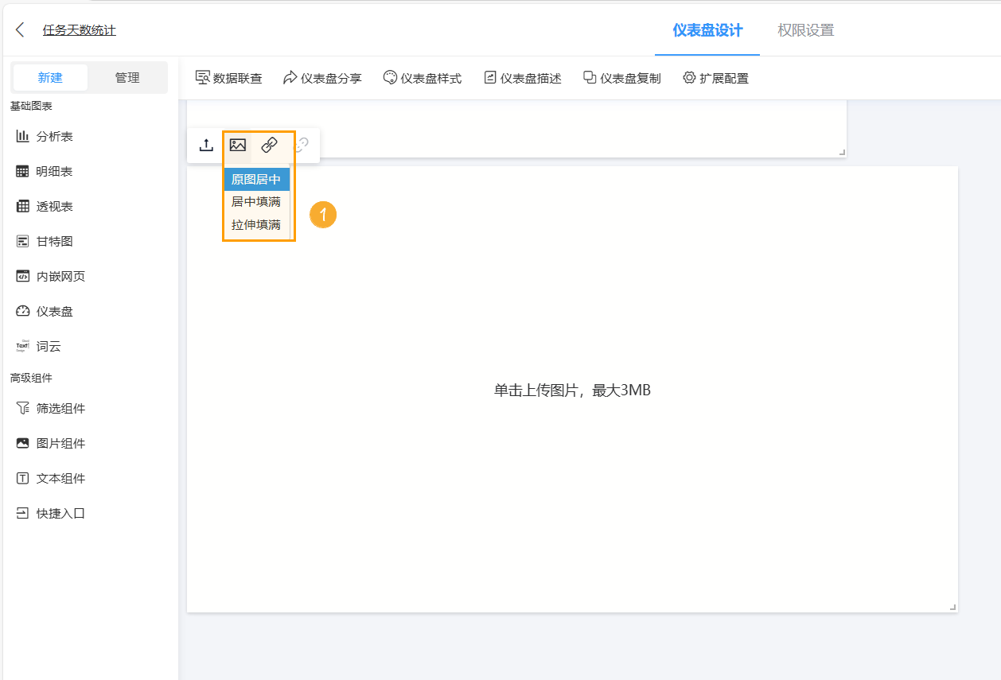Viewport: 1001px width, 680px height.
Task: Click the upload icon above the image component
Action: (206, 145)
